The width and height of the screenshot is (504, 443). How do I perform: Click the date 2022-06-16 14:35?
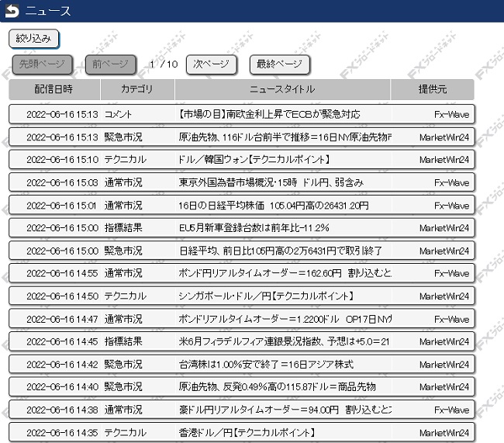(x=62, y=432)
